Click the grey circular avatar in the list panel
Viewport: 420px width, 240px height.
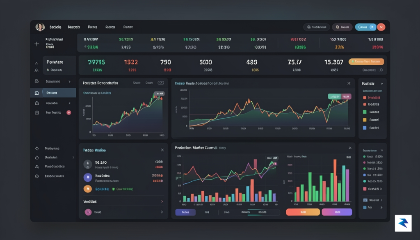(88, 164)
